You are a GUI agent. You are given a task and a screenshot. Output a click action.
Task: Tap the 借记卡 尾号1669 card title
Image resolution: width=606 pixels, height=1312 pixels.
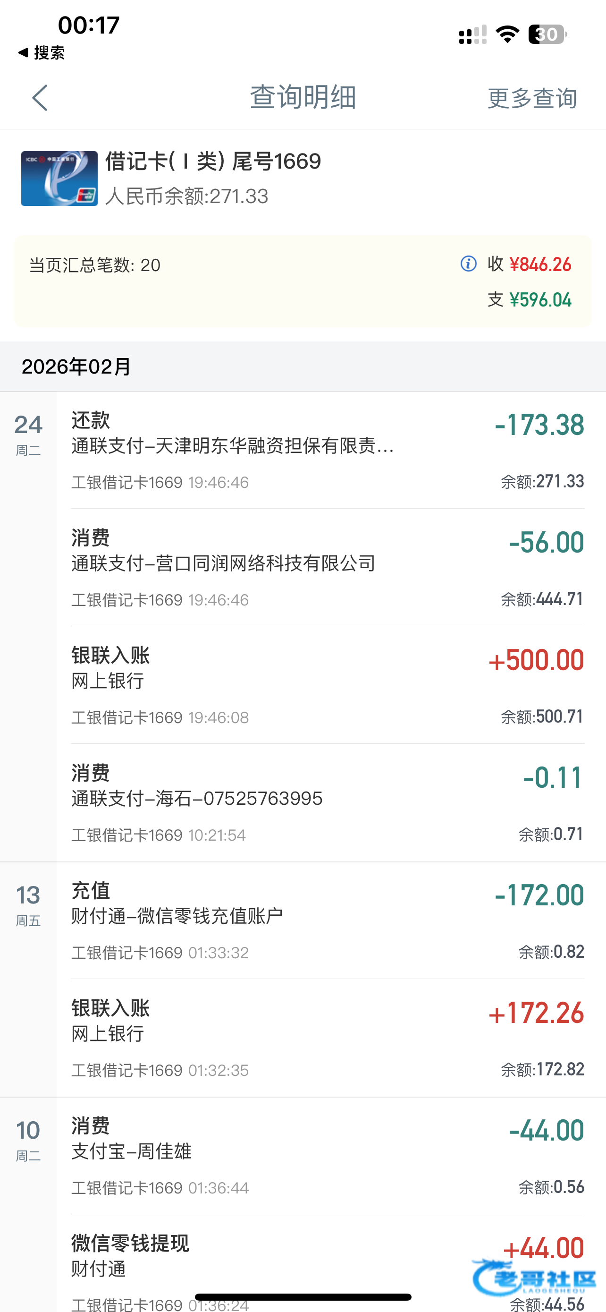[213, 162]
